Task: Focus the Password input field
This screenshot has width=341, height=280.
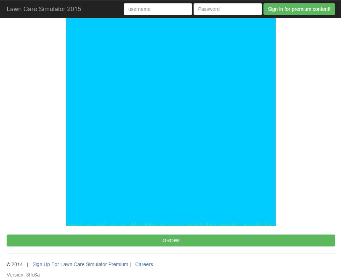Action: tap(228, 9)
